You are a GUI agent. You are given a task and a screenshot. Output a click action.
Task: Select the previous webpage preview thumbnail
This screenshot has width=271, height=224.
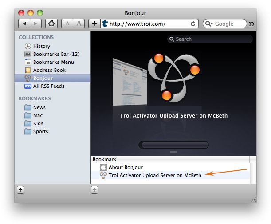[x=130, y=82]
